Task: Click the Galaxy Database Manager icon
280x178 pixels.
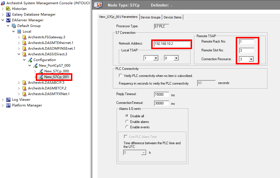Action: pyautogui.click(x=8, y=14)
